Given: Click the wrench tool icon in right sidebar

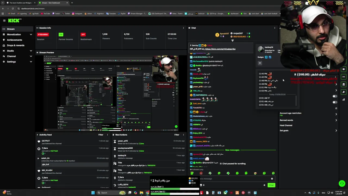Looking at the screenshot, I should coord(344,92).
